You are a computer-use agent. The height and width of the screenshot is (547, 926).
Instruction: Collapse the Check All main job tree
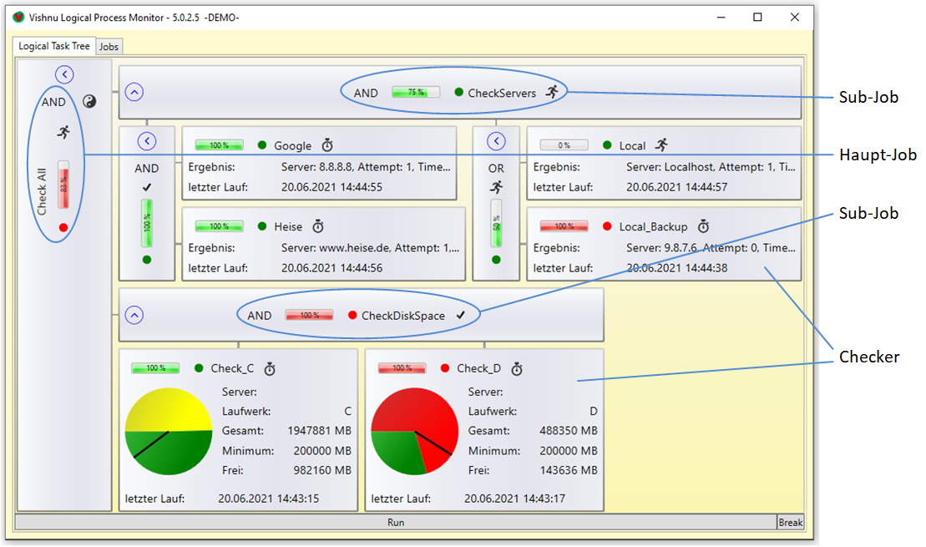click(64, 75)
